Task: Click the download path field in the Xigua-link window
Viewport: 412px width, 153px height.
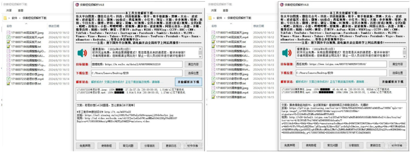Action: click(341, 73)
